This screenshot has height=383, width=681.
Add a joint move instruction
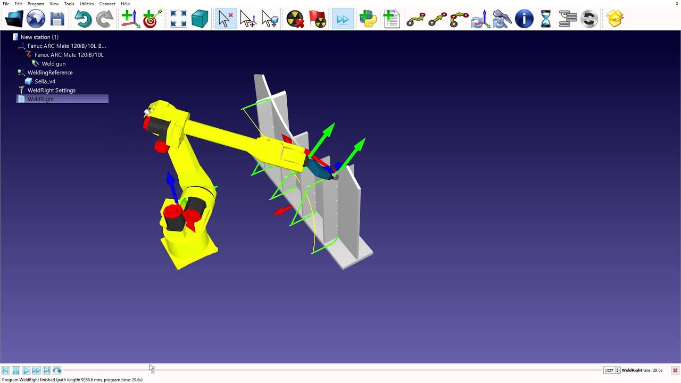coord(416,19)
